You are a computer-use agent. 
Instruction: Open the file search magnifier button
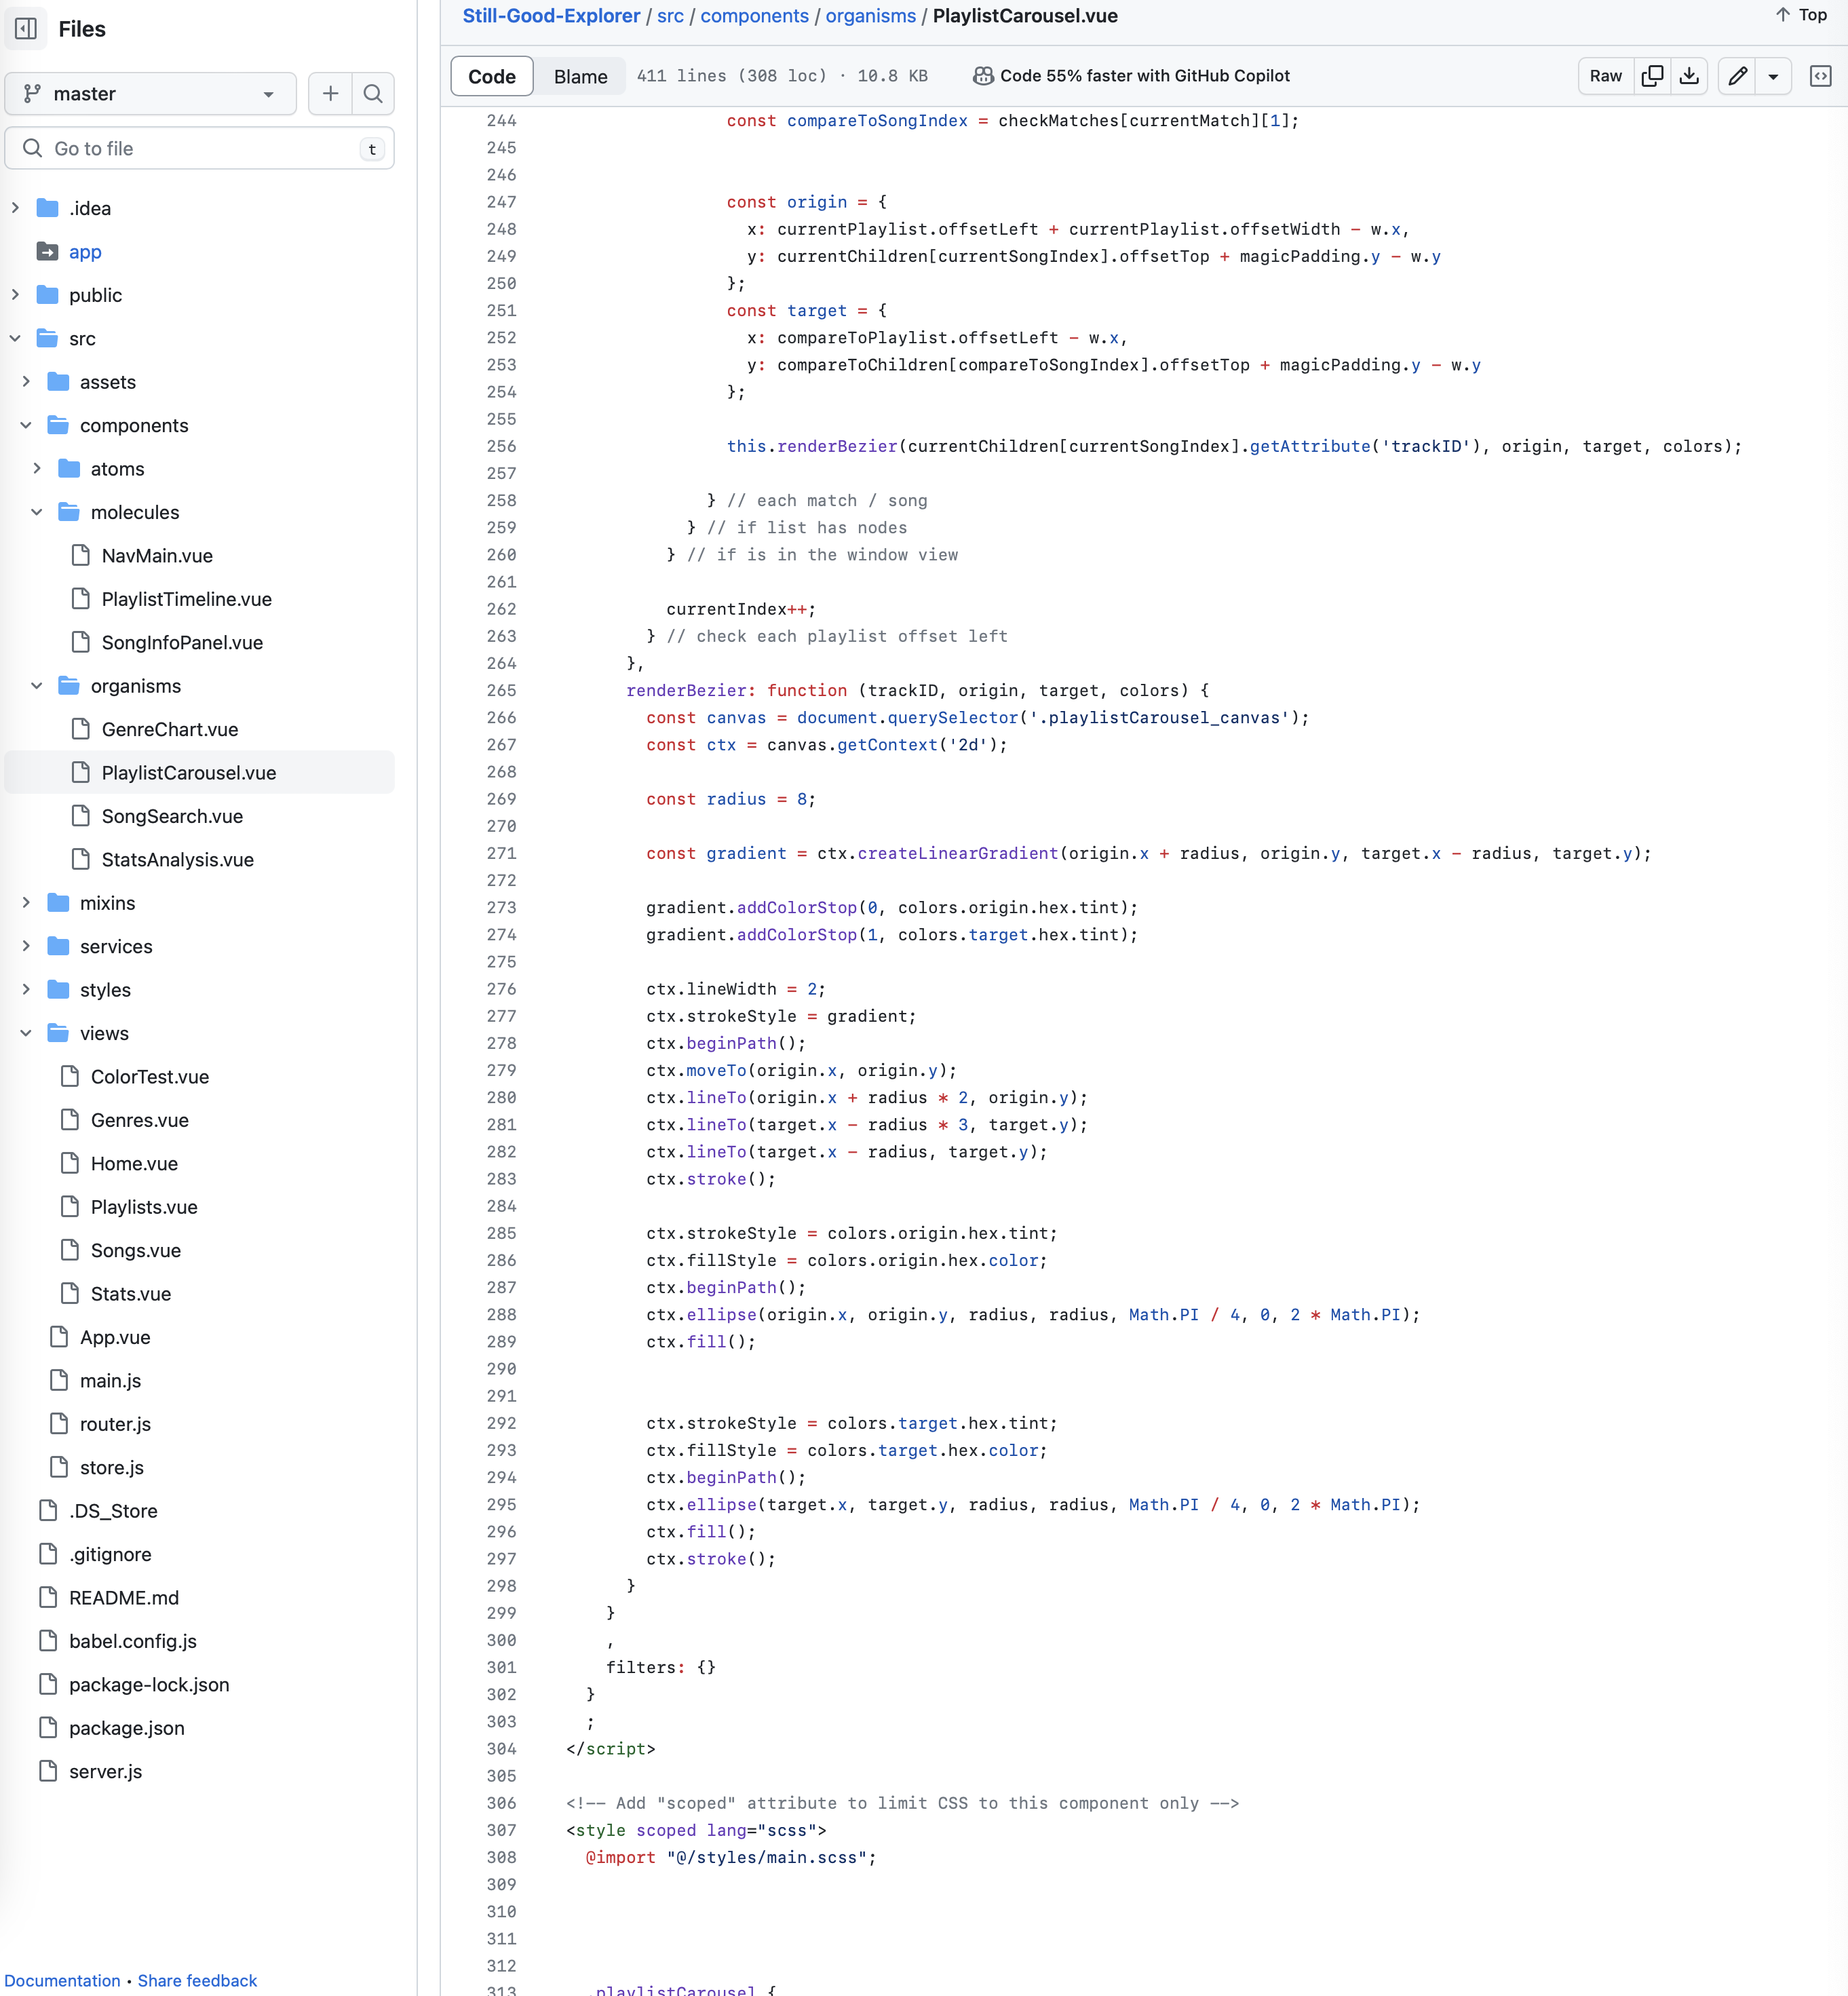pos(373,93)
